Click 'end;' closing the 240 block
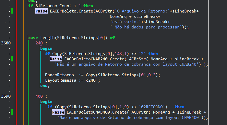The image size is (227, 125). click(45, 86)
